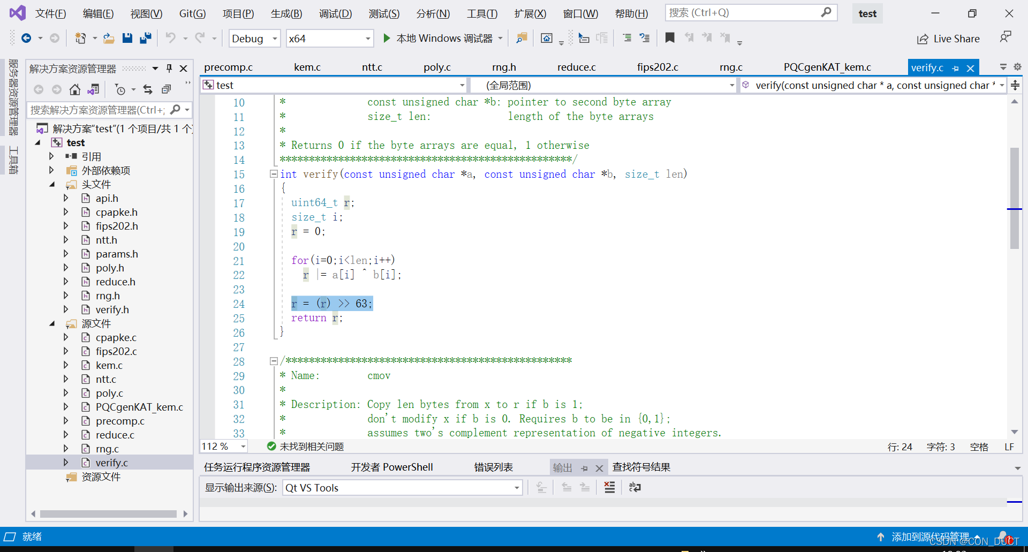
Task: Collapse the cmov comment block outline toggle
Action: (x=274, y=361)
